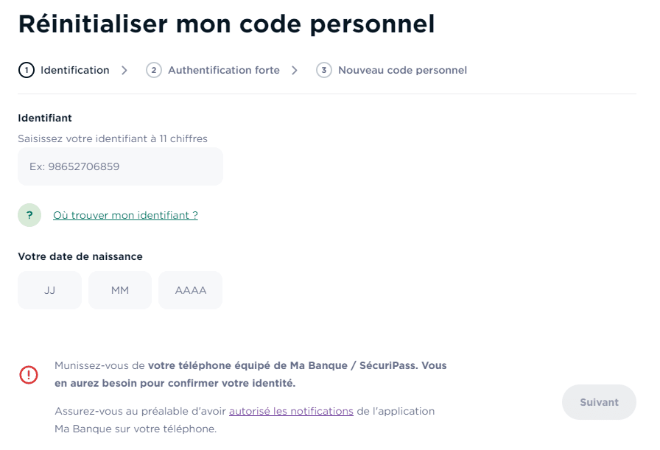This screenshot has width=660, height=450.
Task: Click the "Votre date de naissance" label
Action: [x=80, y=256]
